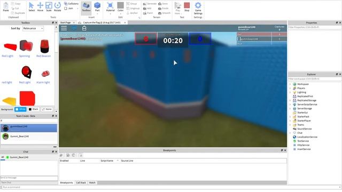Click Gummi_Bear1248 chat contact
Viewport: 342px width, 192px height.
pos(18,157)
